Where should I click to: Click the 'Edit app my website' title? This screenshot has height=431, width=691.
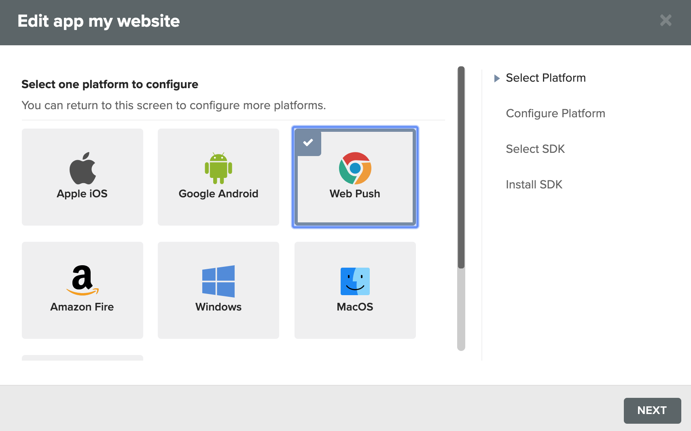(99, 21)
